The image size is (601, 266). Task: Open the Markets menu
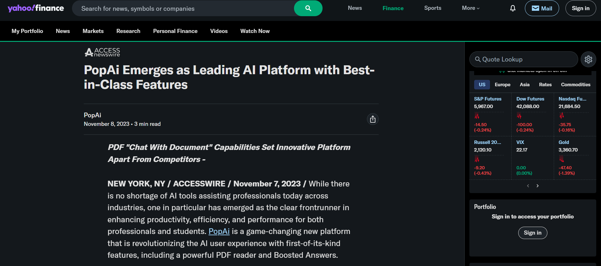point(93,31)
